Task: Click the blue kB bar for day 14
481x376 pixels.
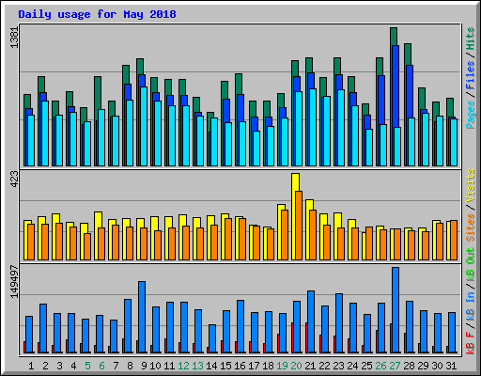Action: (212, 338)
